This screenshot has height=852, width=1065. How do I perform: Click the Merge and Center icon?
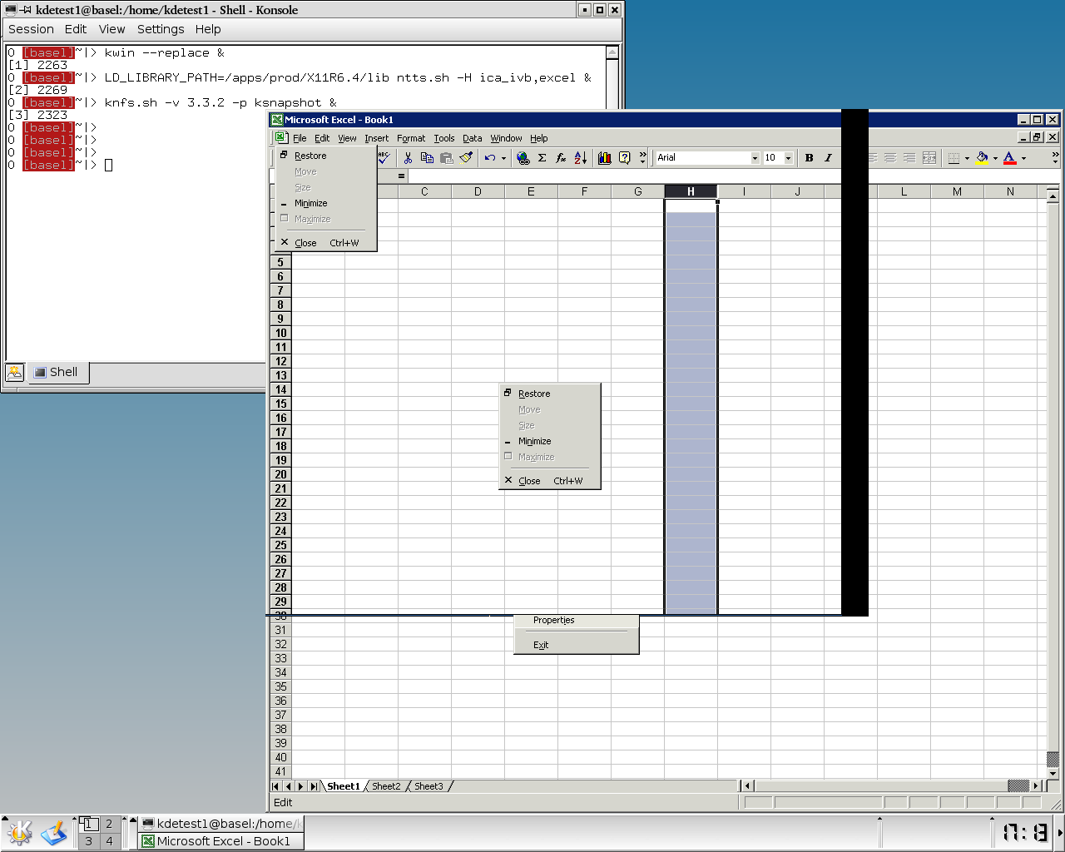929,157
